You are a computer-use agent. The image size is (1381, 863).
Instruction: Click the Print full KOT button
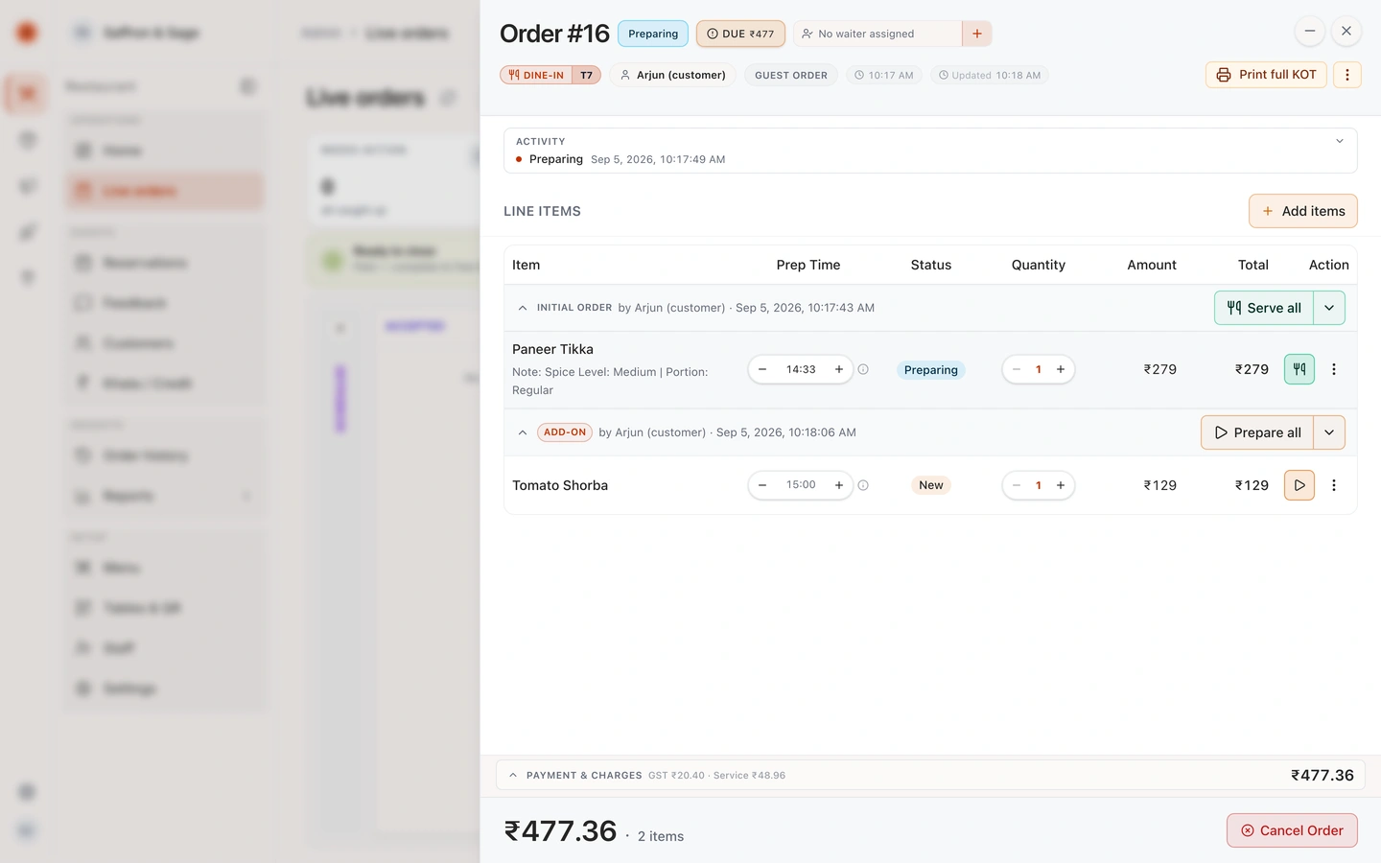(1266, 75)
